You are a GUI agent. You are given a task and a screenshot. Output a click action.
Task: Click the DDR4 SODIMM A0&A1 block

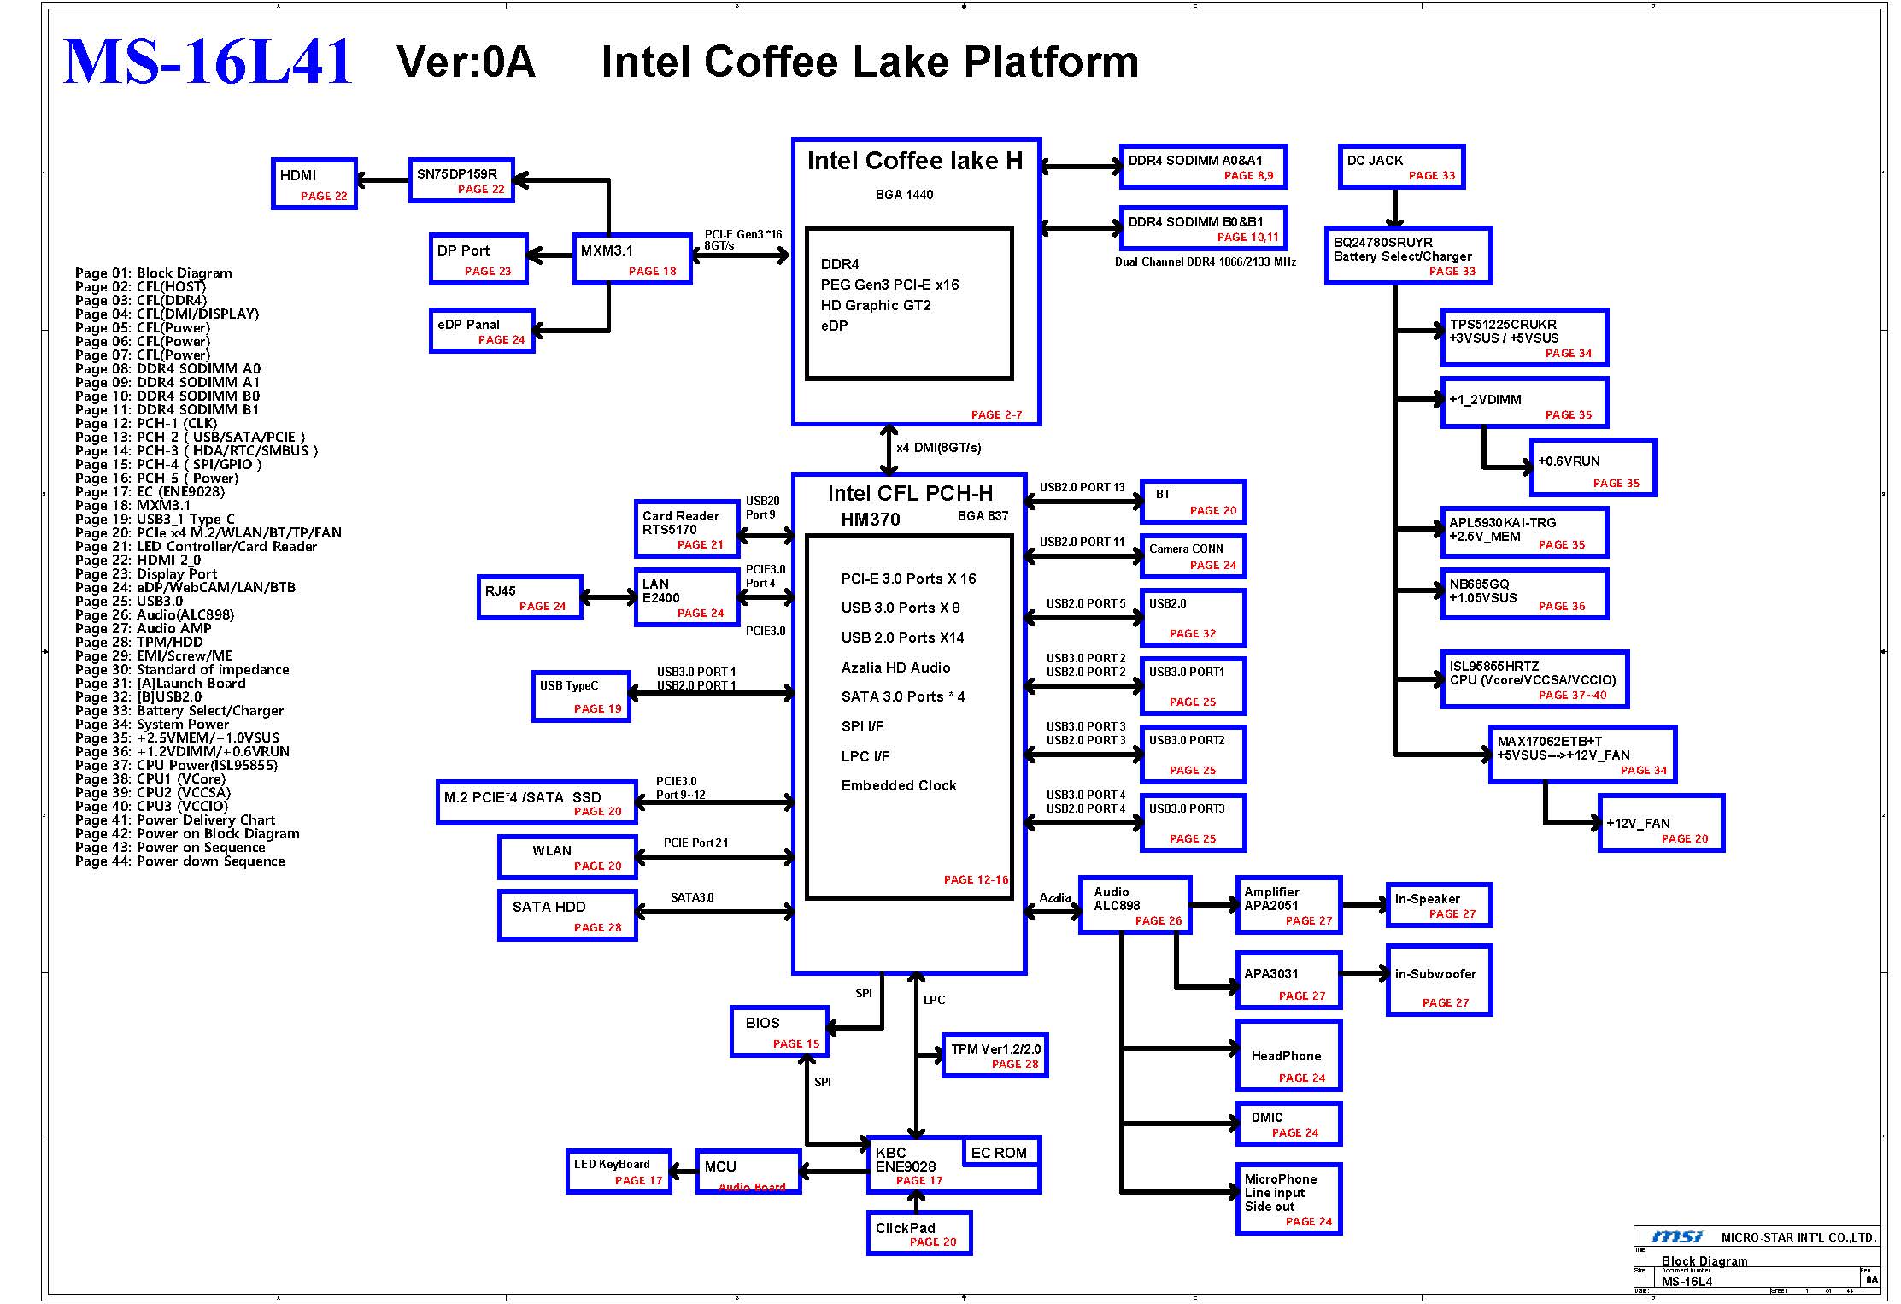coord(1203,167)
